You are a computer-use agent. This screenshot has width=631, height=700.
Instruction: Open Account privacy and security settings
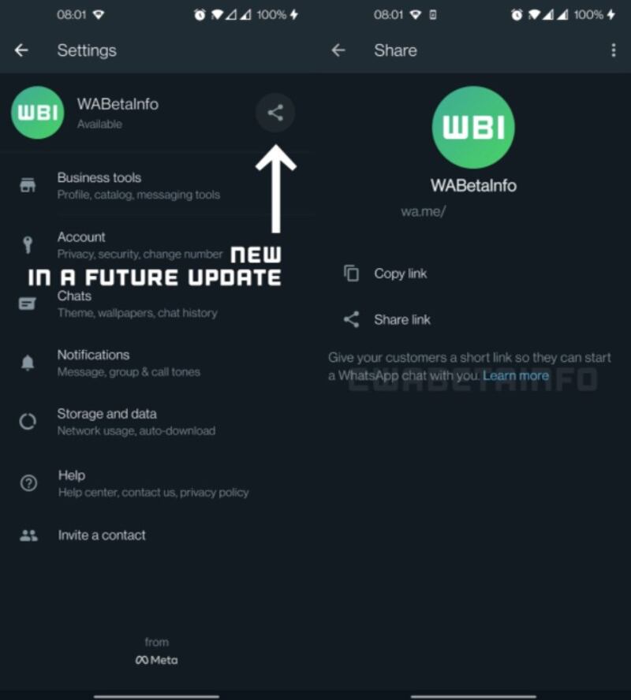click(158, 245)
